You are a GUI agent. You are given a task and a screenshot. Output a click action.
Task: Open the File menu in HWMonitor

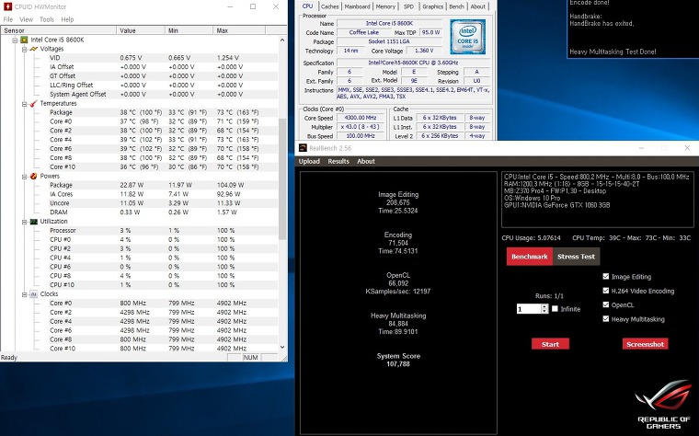(8, 19)
